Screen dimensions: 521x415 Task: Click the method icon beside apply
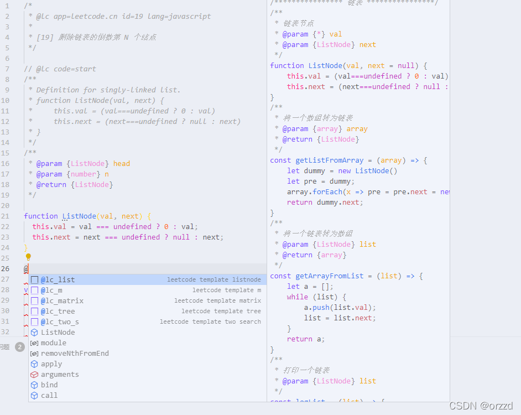tap(34, 364)
